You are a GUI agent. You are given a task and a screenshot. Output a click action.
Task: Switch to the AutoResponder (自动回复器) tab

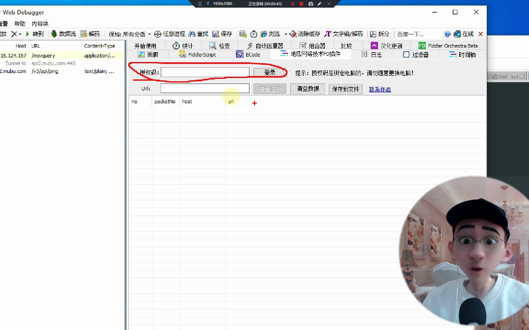click(x=265, y=46)
